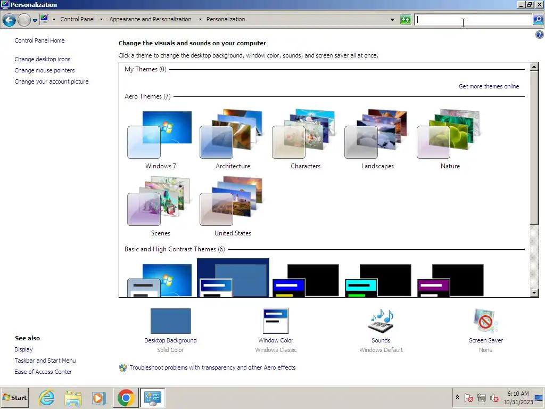
Task: Launch Internet Explorer from taskbar
Action: pyautogui.click(x=47, y=397)
